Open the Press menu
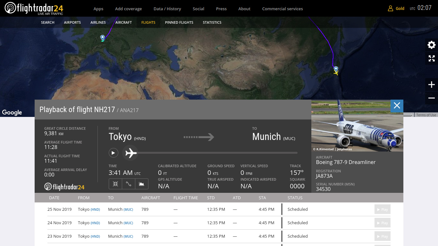This screenshot has height=246, width=438. [x=221, y=9]
